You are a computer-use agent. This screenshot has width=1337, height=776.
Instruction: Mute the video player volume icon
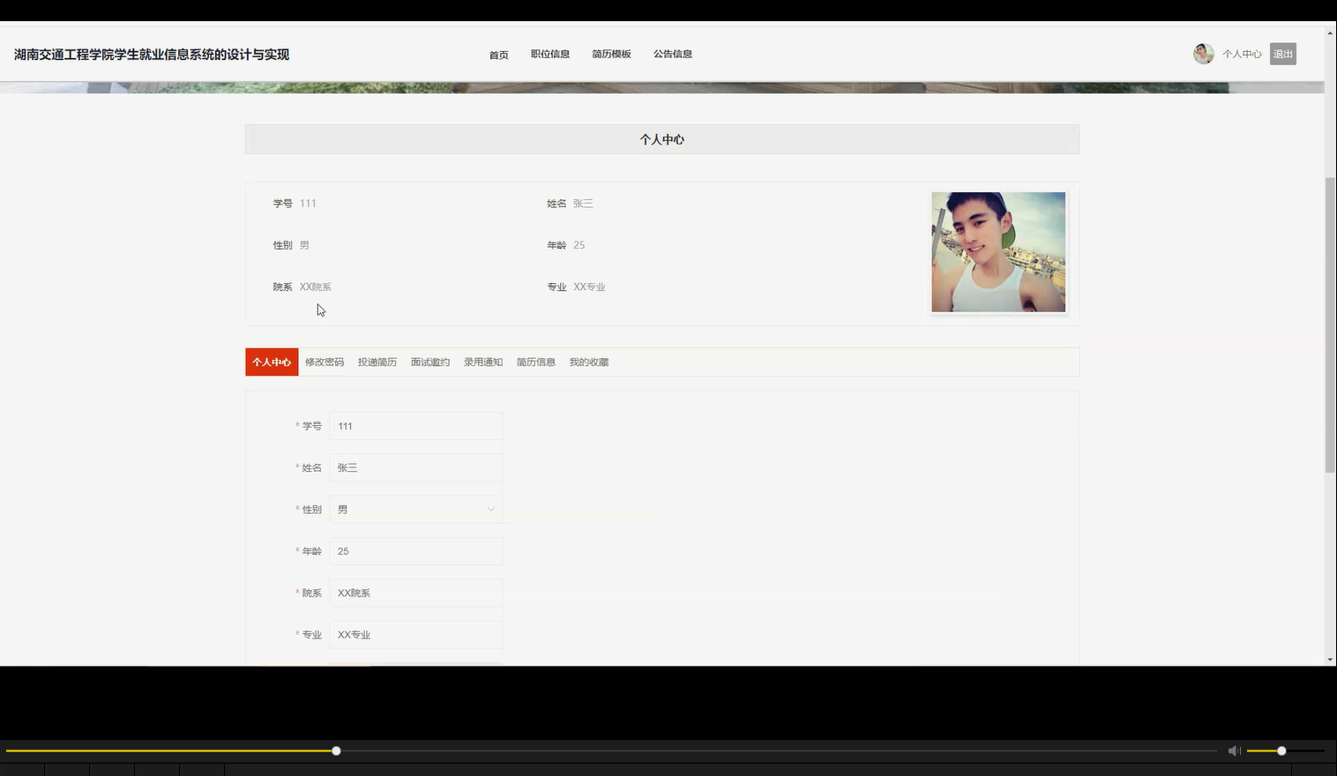(x=1234, y=750)
